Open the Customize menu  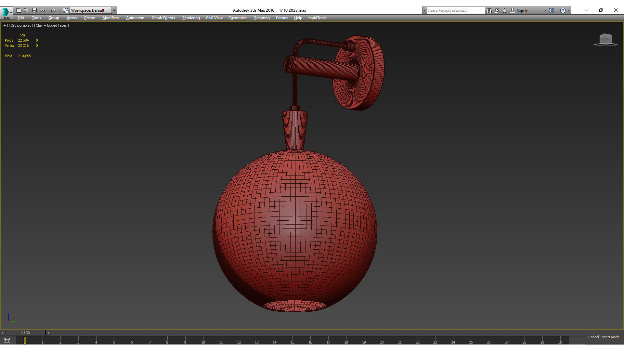coord(238,18)
